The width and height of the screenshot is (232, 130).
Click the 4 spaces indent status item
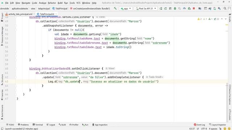point(213,129)
